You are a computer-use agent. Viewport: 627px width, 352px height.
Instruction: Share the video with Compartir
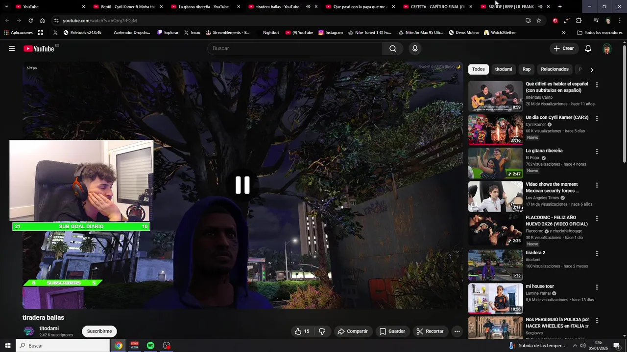pos(352,331)
